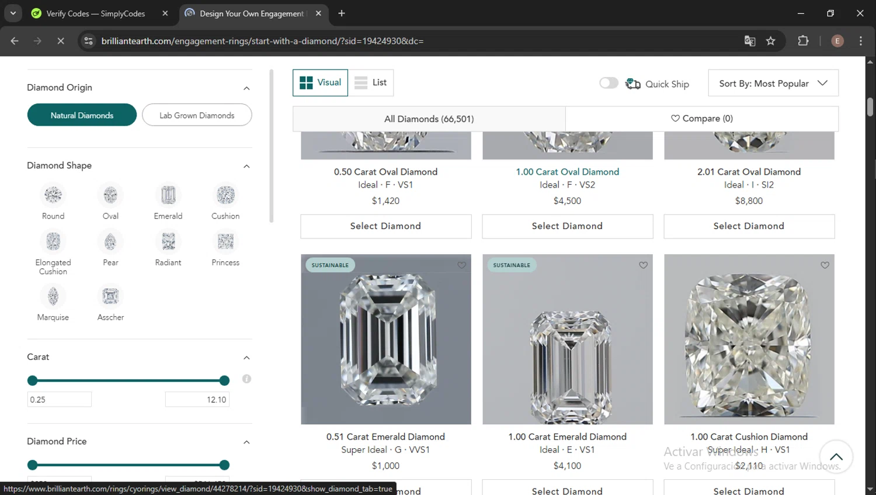
Task: Select the Princess diamond shape icon
Action: tap(225, 241)
